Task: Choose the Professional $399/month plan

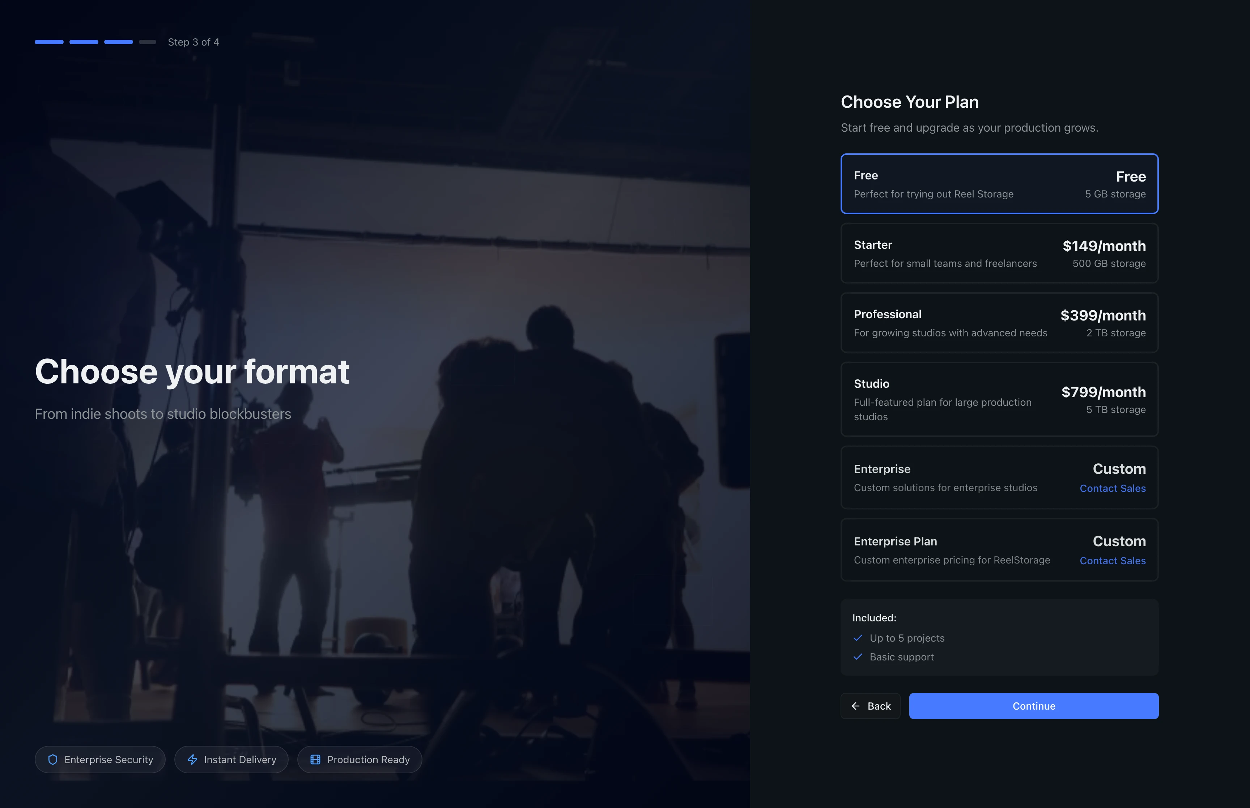Action: (x=999, y=323)
